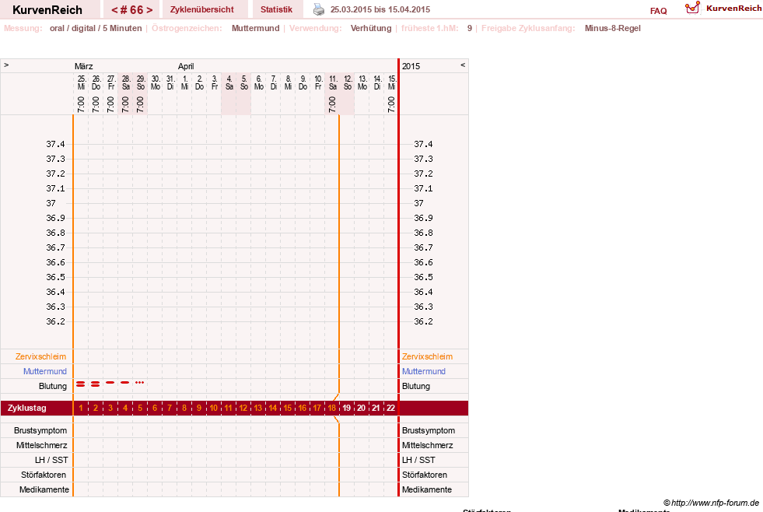763x512 pixels.
Task: Select cycle day 9 in the Zyklustag row
Action: (199, 408)
